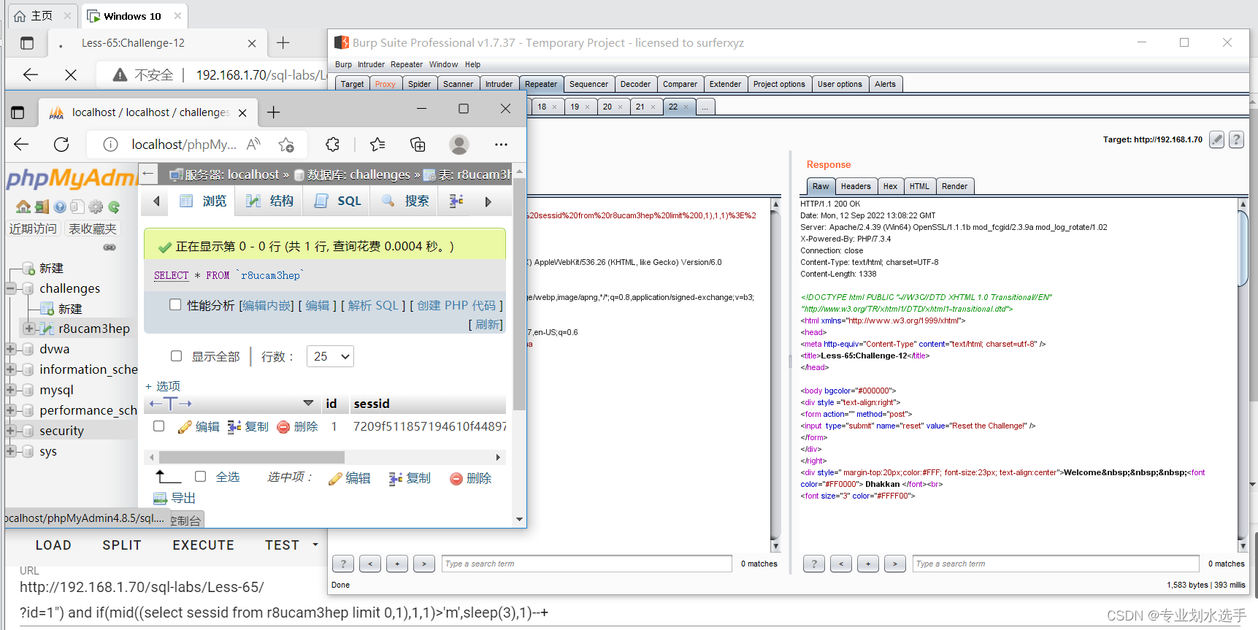Expand the dvwa database node
Viewport: 1258px width, 630px height.
(11, 349)
